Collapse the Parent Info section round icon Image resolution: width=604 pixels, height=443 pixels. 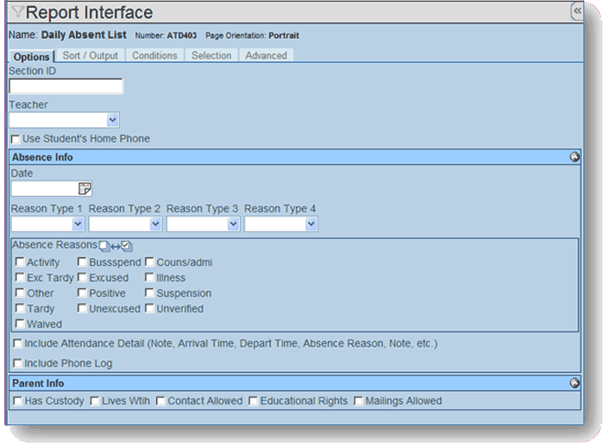click(575, 383)
